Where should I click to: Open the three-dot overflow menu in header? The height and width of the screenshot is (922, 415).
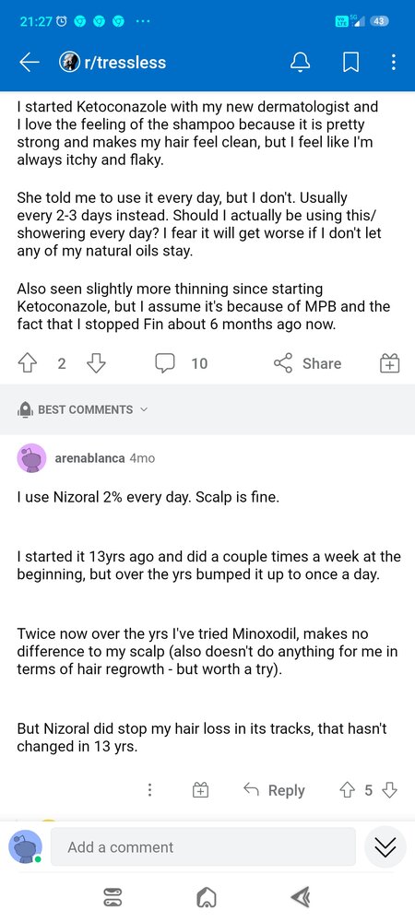(393, 63)
